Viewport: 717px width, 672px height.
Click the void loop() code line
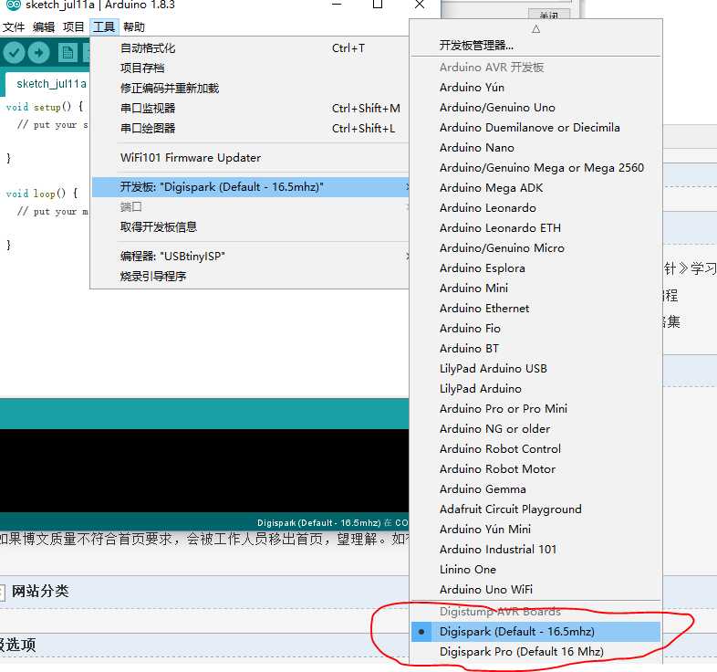pos(42,194)
